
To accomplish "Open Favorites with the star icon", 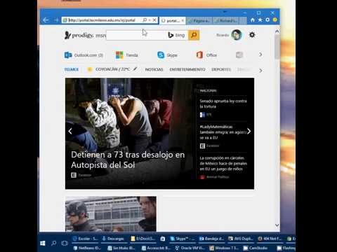I will [x=260, y=20].
